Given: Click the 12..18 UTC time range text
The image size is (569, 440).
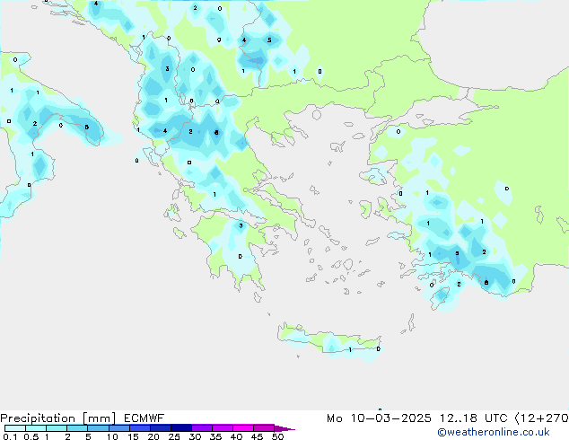Looking at the screenshot, I should click(462, 418).
